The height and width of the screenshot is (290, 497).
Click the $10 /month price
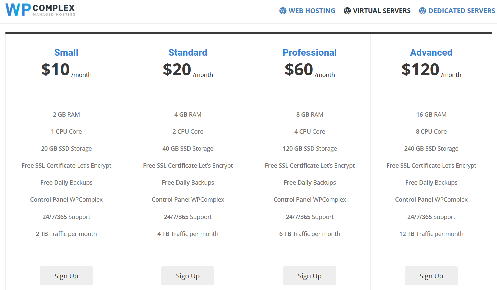[x=66, y=70]
